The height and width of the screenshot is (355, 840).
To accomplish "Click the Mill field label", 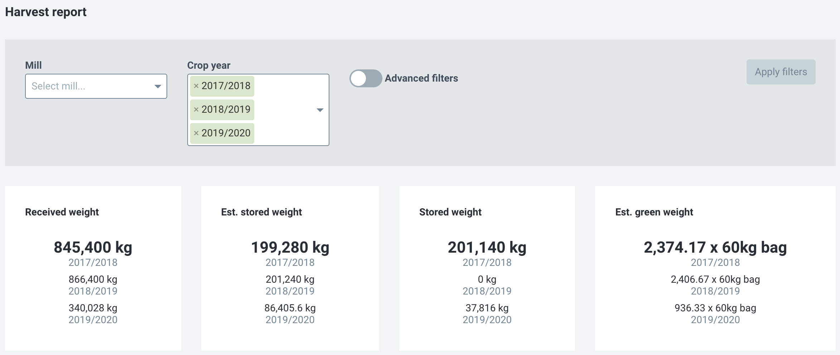I will click(x=33, y=65).
